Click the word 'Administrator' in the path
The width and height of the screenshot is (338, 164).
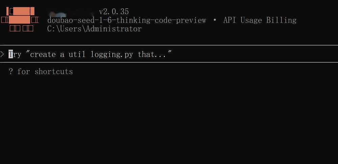tap(114, 29)
